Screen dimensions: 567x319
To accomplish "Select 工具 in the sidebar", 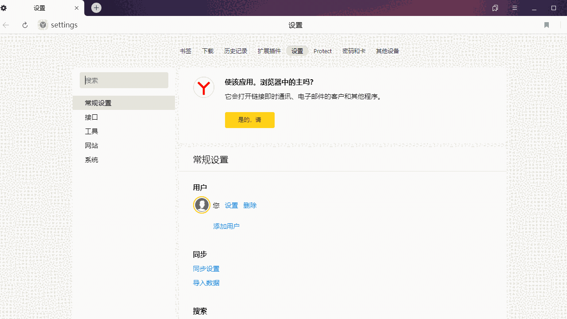I will tap(91, 131).
